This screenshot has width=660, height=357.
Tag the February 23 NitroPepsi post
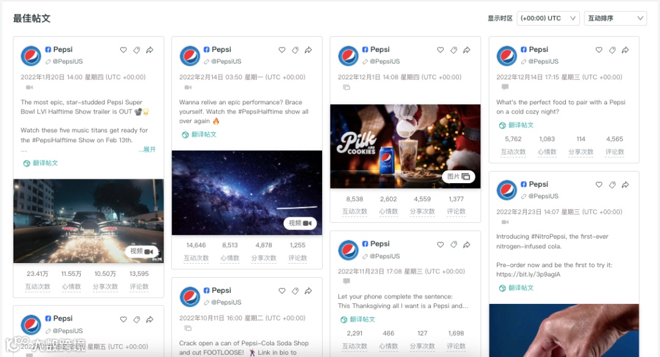coord(612,184)
